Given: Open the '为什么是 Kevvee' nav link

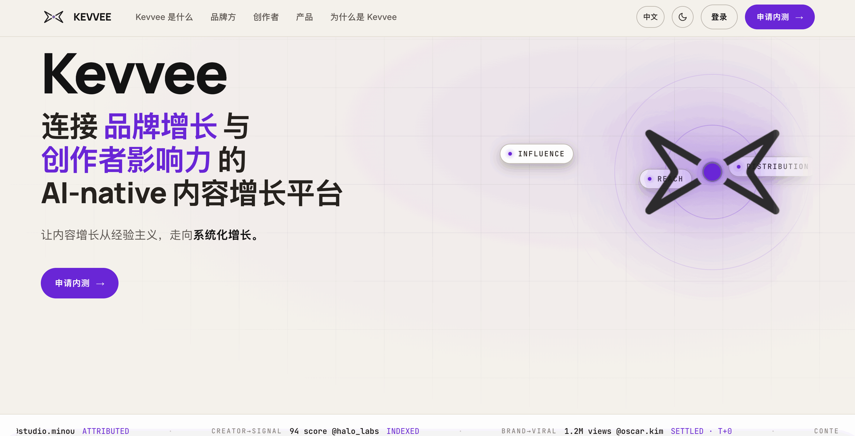Looking at the screenshot, I should tap(363, 17).
